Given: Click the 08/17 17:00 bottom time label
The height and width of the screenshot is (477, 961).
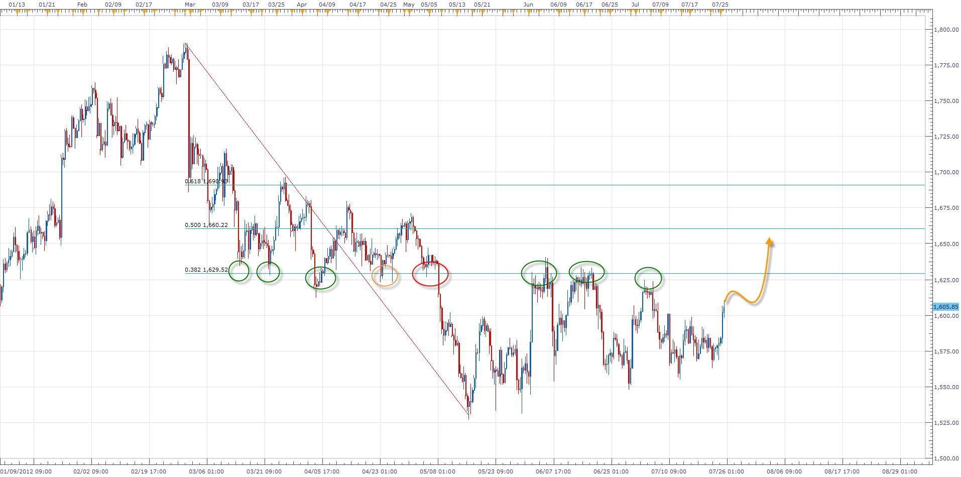Looking at the screenshot, I should tap(843, 471).
